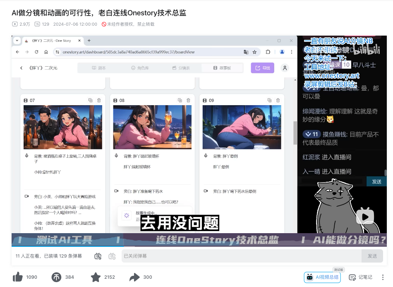Click the camera icon in panel 08

coord(116,191)
